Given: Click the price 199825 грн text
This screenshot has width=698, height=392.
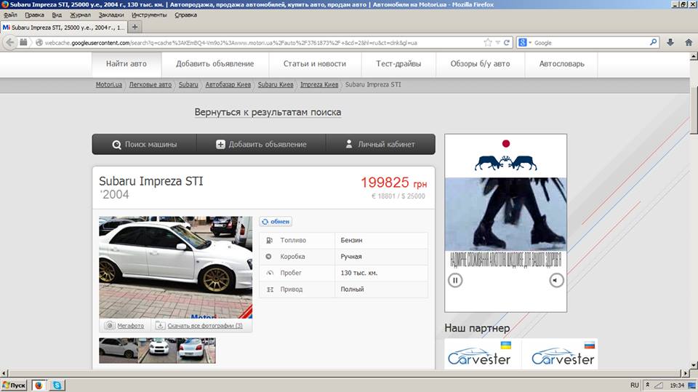Looking at the screenshot, I should click(x=393, y=183).
